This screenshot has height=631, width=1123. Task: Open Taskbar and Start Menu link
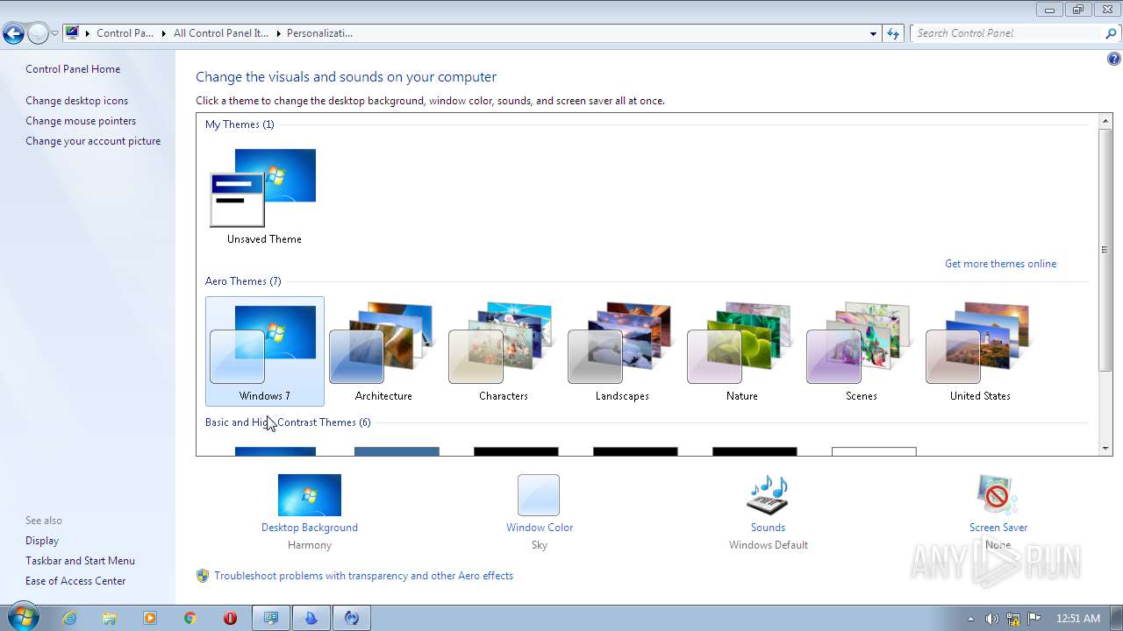(x=80, y=561)
